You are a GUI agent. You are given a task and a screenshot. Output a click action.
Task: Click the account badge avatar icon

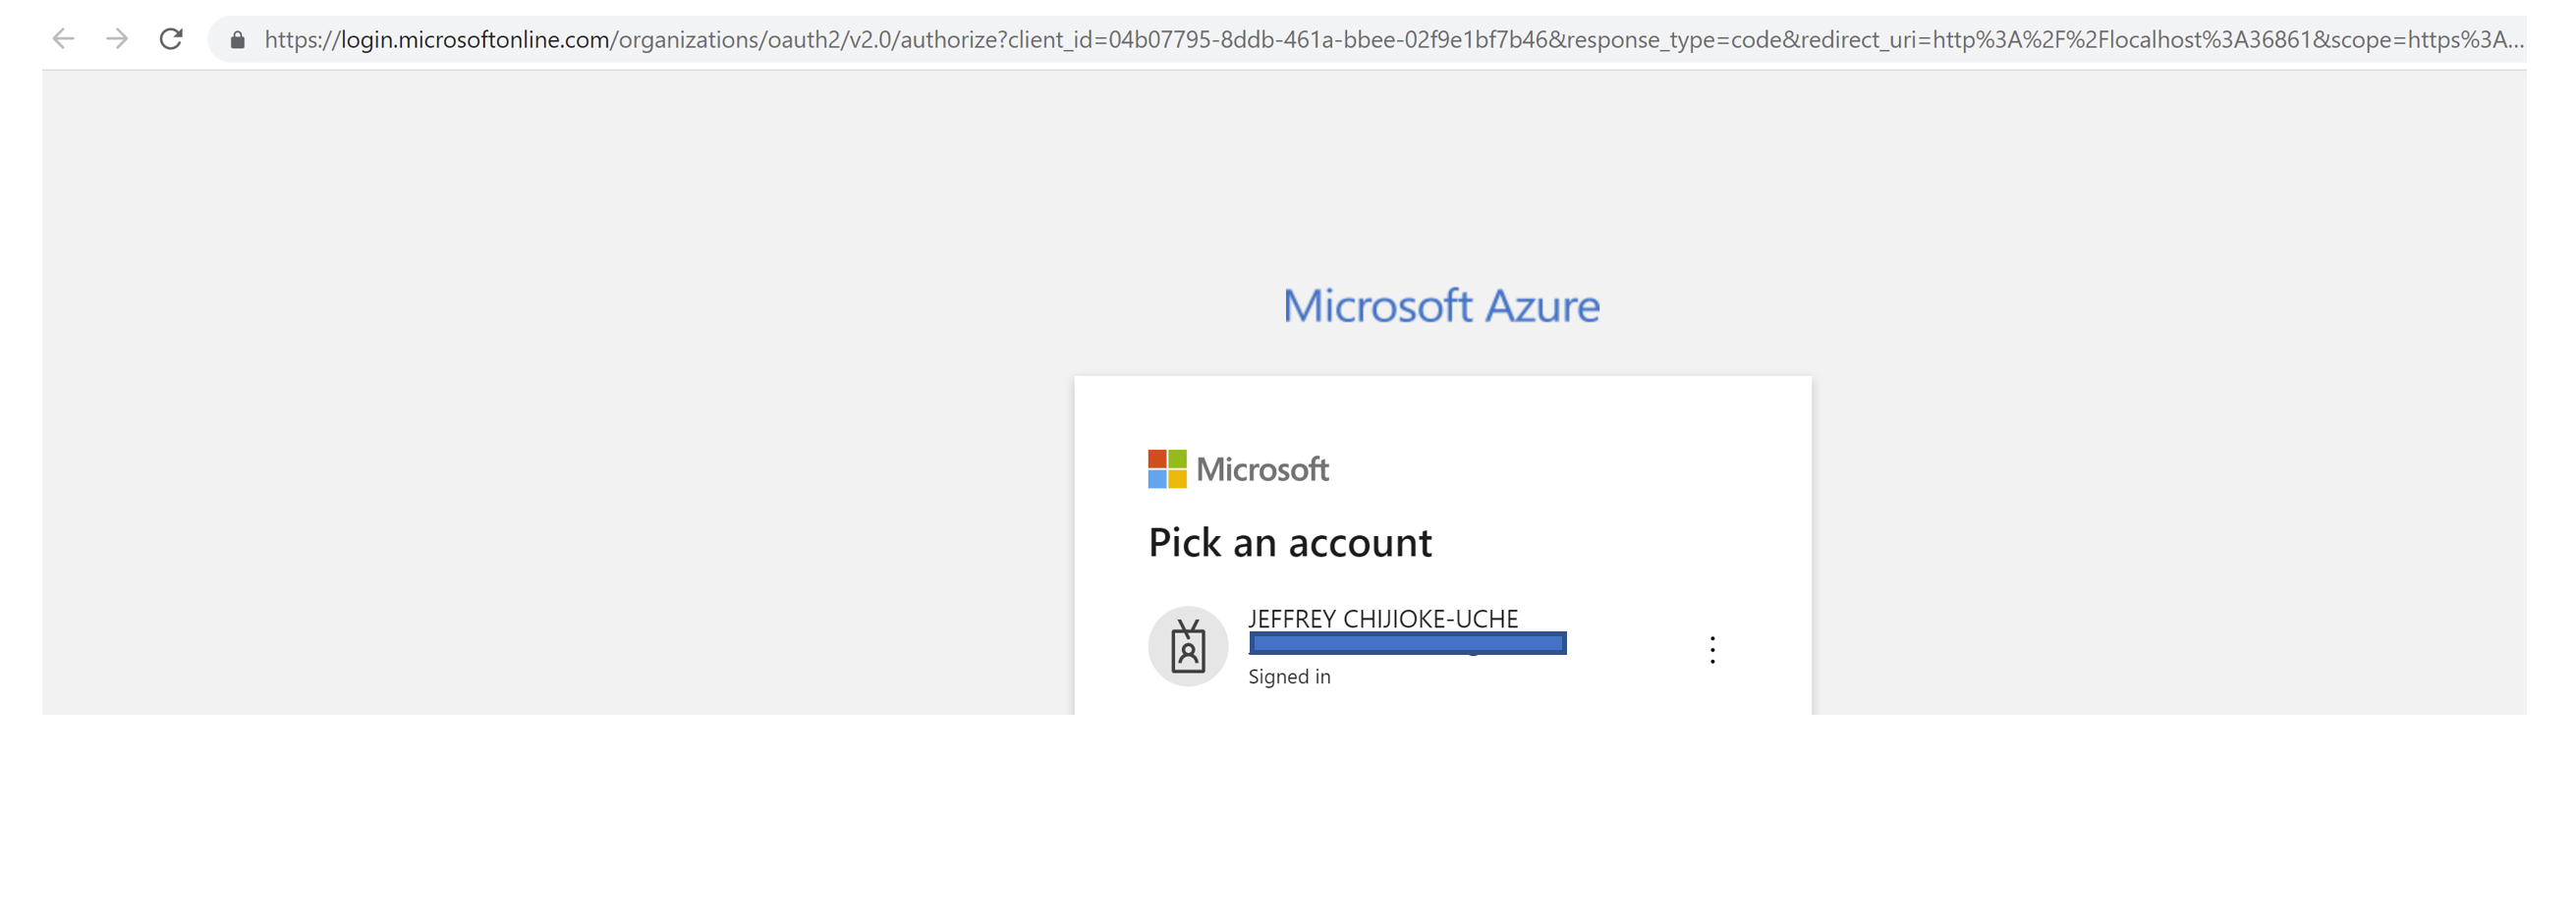click(x=1188, y=646)
